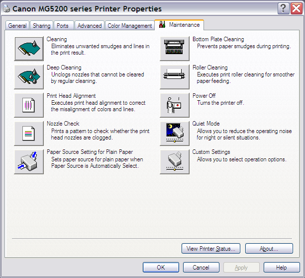Open Print Head Alignment icon
The height and width of the screenshot is (278, 305).
tap(29, 105)
